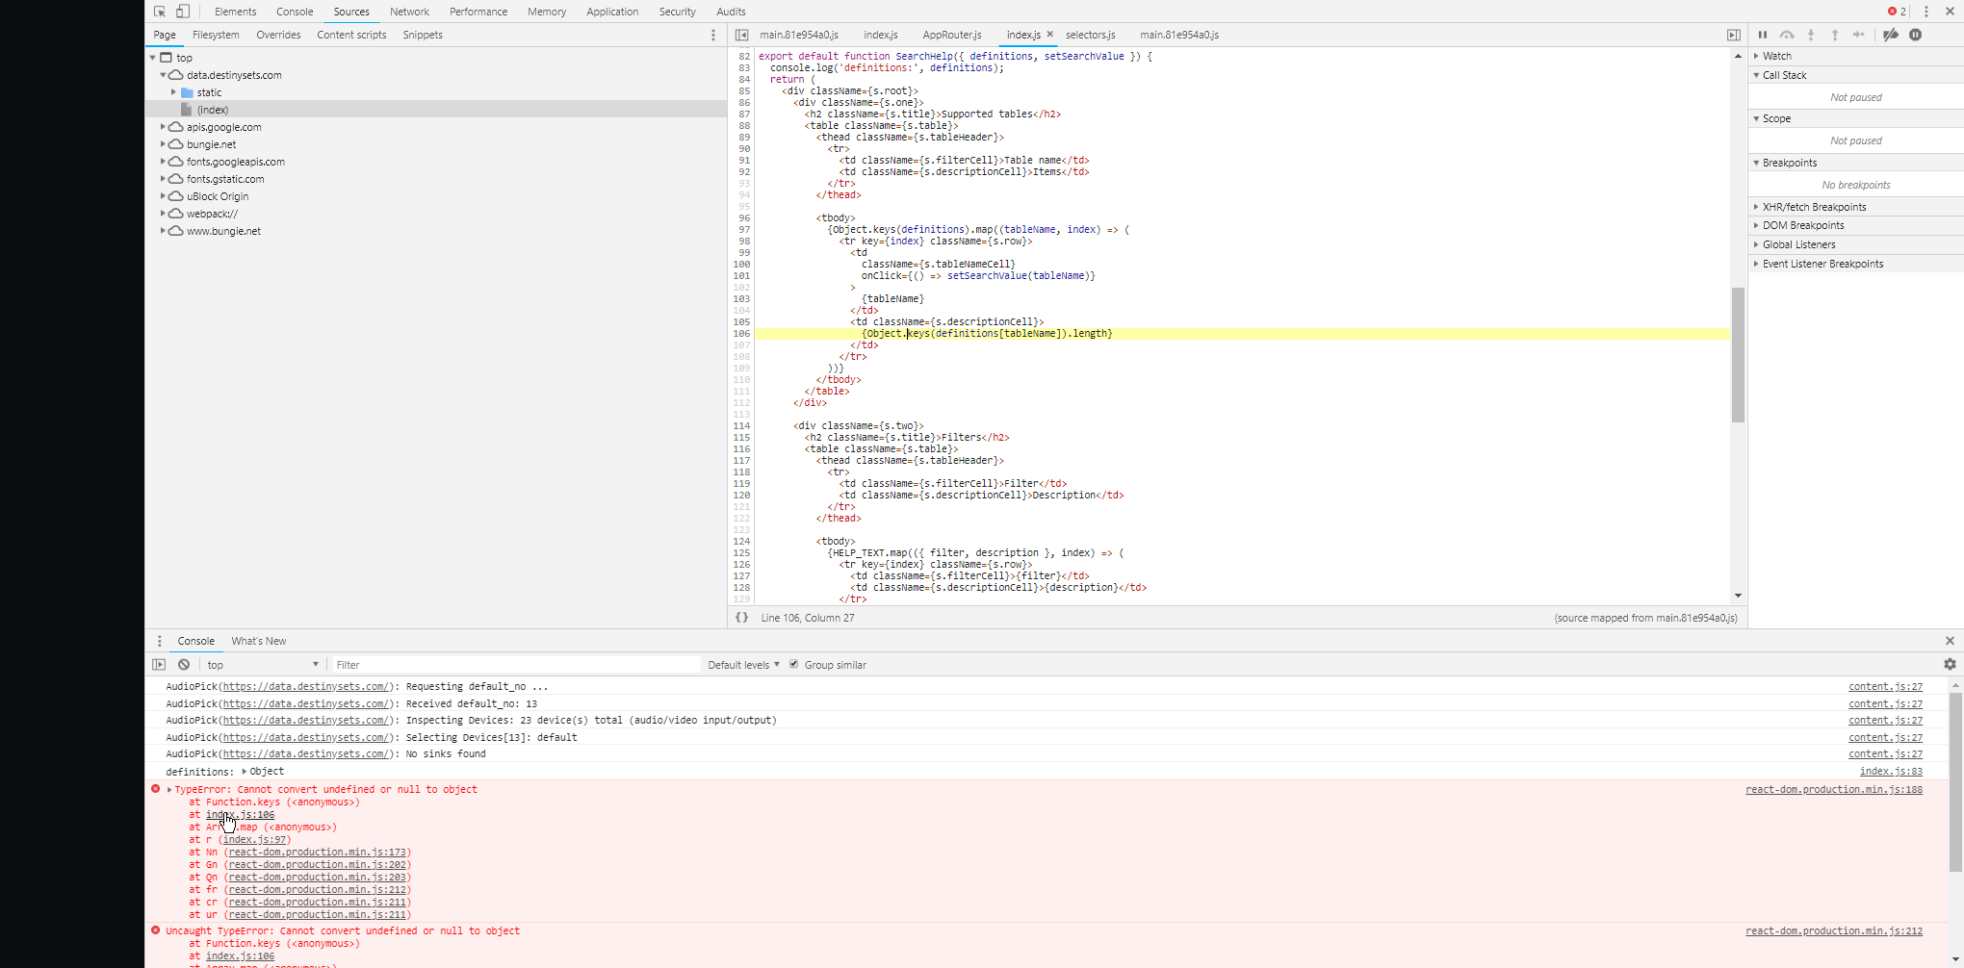Expand the apis.google.com tree node
The height and width of the screenshot is (968, 1964).
pos(163,127)
